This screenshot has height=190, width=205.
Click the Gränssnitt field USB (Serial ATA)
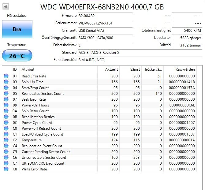[105, 31]
